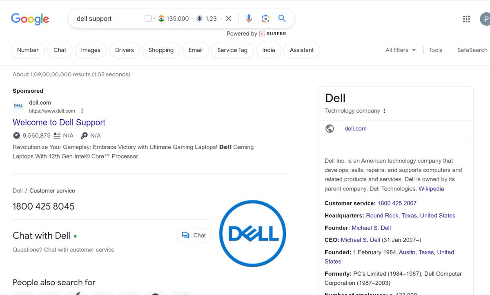The image size is (490, 295).
Task: Click the blue search magnifier icon
Action: 282,18
